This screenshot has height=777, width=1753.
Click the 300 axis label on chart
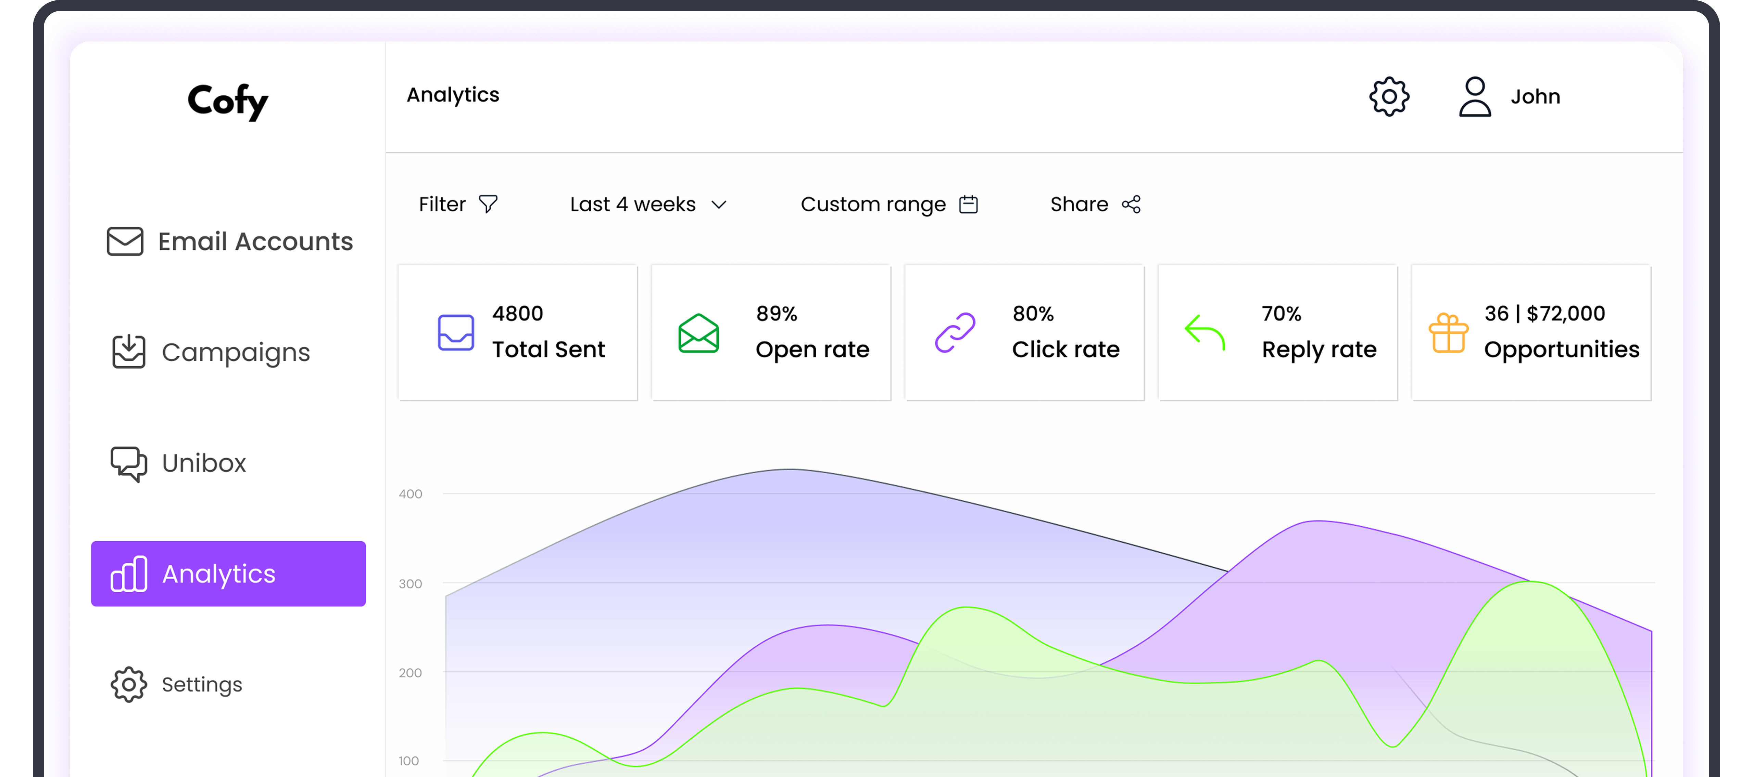(411, 584)
